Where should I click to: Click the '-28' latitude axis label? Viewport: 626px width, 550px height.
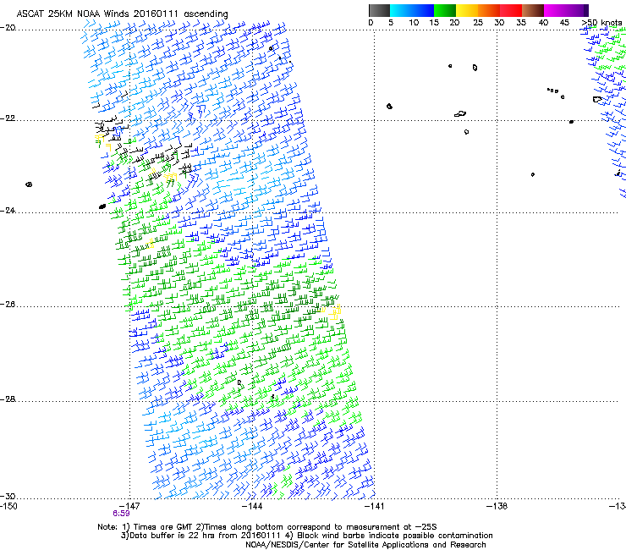[x=8, y=399]
